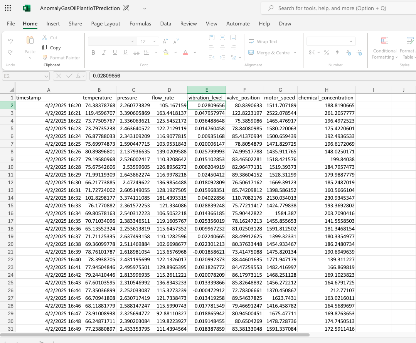The width and height of the screenshot is (416, 343).
Task: Increase decimal places with the decimal icon
Action: click(360, 53)
